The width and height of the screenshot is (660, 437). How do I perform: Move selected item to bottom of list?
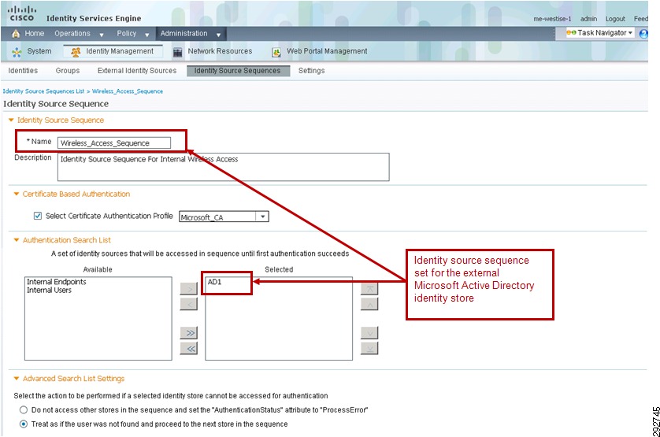pyautogui.click(x=369, y=348)
